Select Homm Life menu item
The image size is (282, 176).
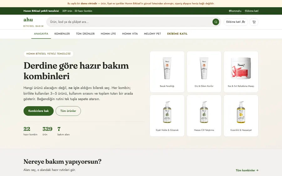tap(108, 34)
